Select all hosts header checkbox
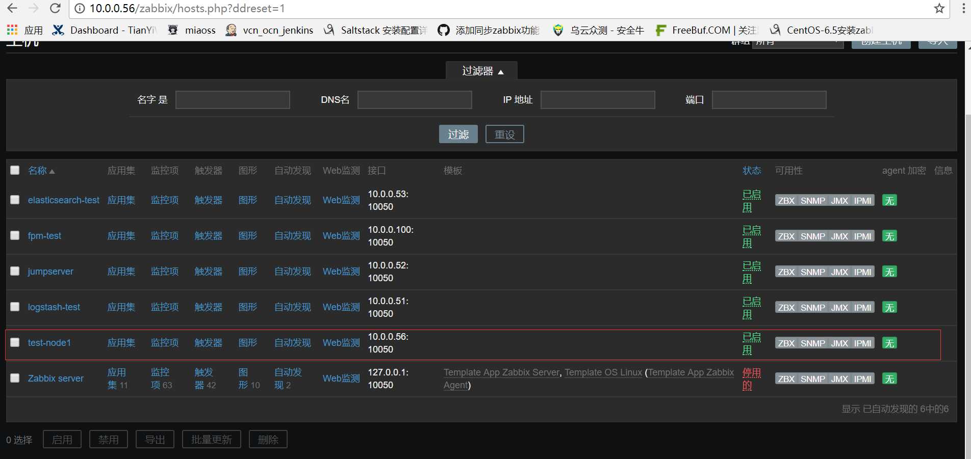971x459 pixels. 15,170
